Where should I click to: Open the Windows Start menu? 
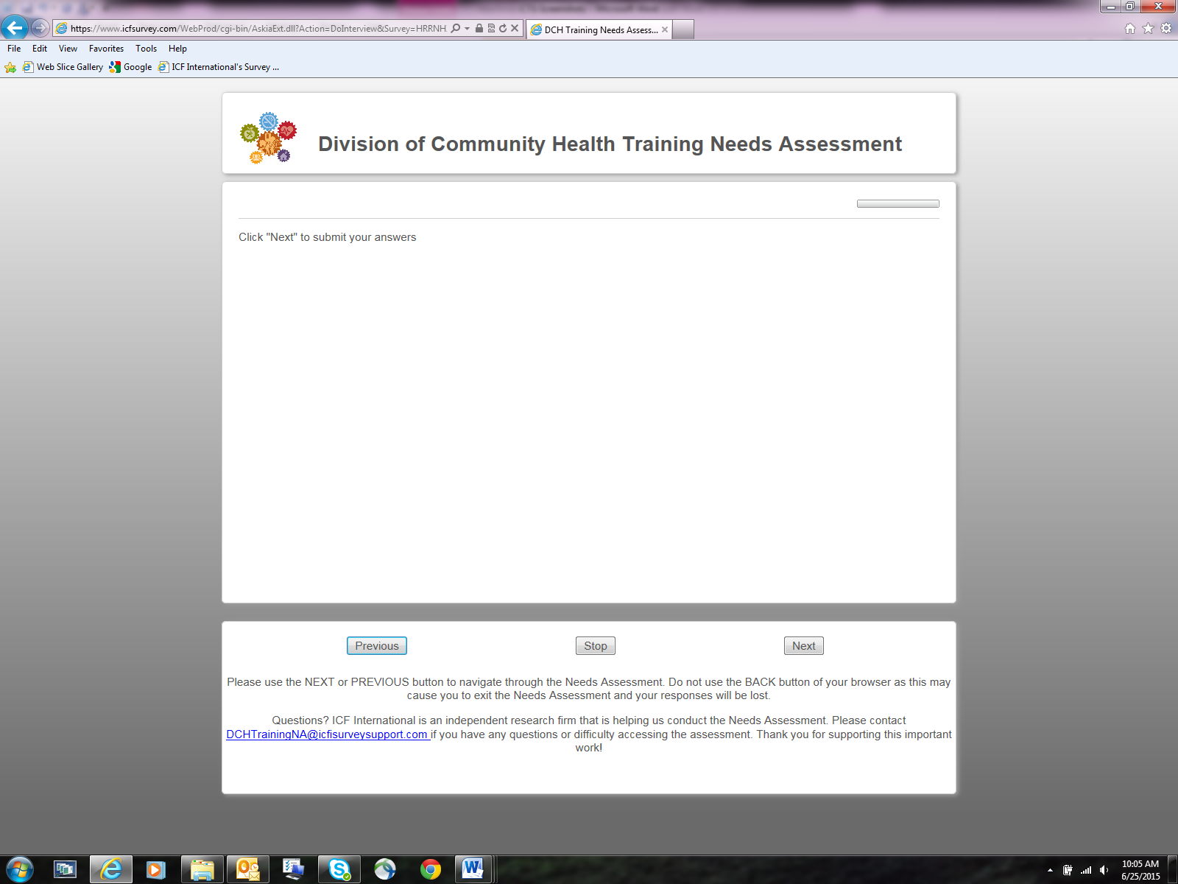(19, 870)
